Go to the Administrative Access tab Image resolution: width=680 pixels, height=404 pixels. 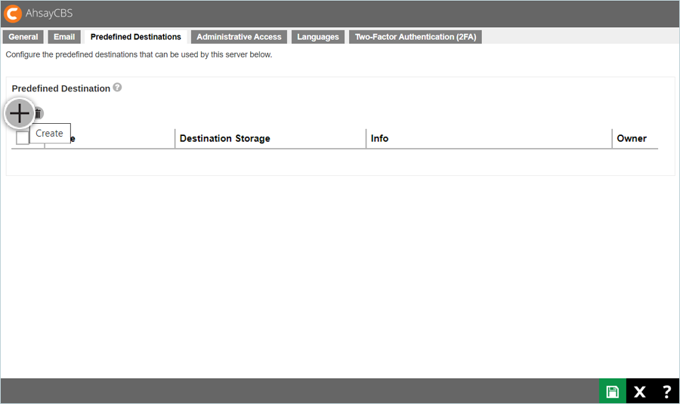(239, 37)
